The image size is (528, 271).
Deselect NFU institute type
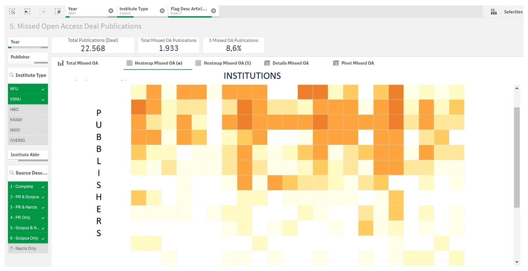(x=28, y=89)
